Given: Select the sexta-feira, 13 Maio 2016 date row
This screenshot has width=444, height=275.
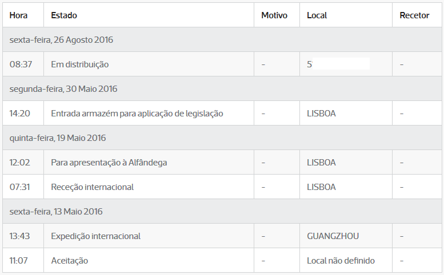Looking at the screenshot, I should 222,212.
